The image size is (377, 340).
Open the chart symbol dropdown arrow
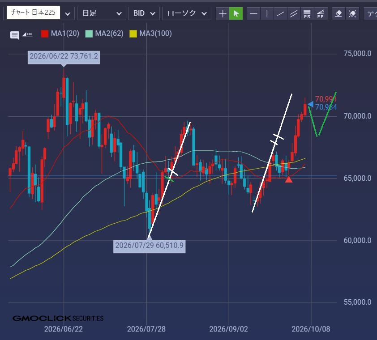tap(68, 13)
